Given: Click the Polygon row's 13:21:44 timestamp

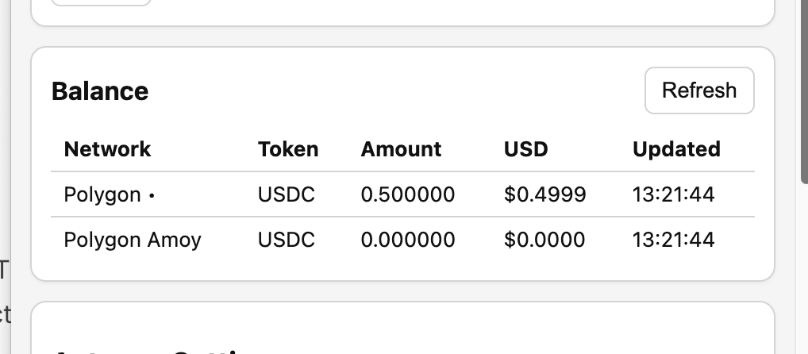Looking at the screenshot, I should coord(673,194).
